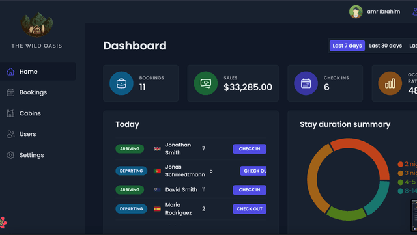Click guest name Jonas Schmedtmann

point(185,171)
